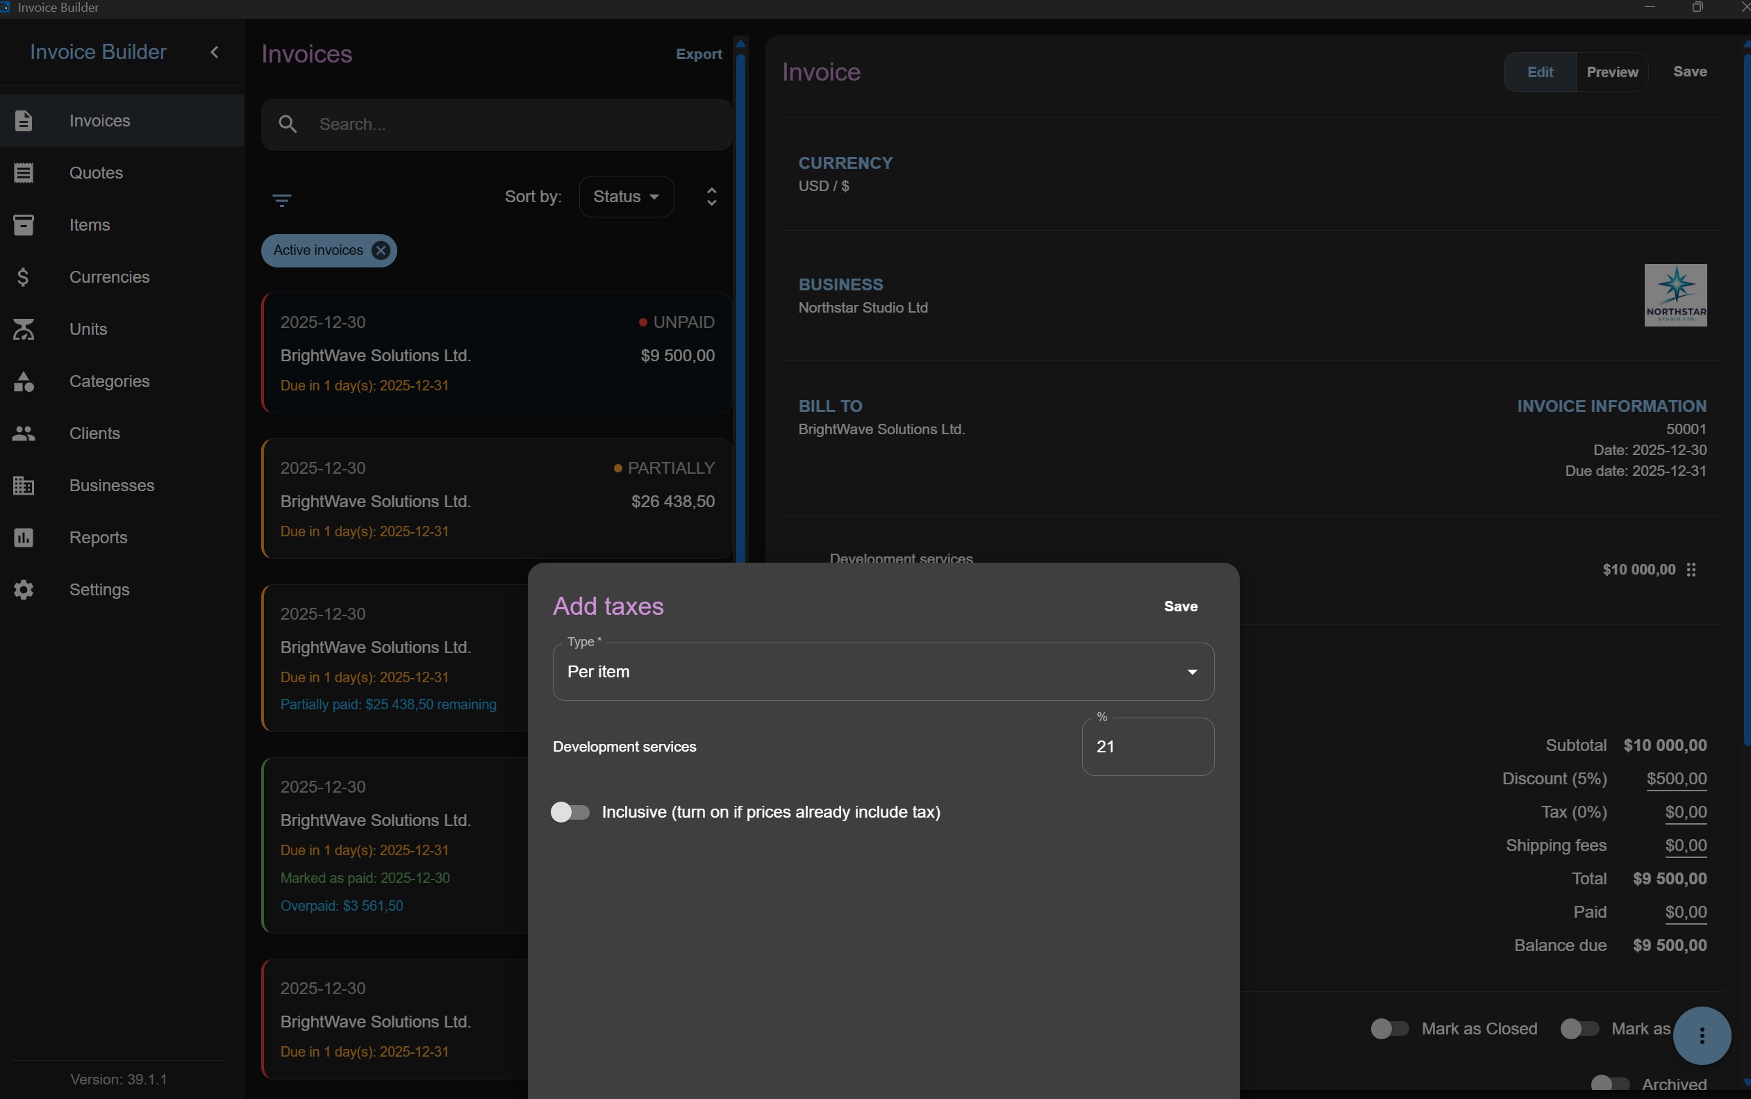The image size is (1751, 1099).
Task: Open the Clients people icon
Action: [23, 433]
